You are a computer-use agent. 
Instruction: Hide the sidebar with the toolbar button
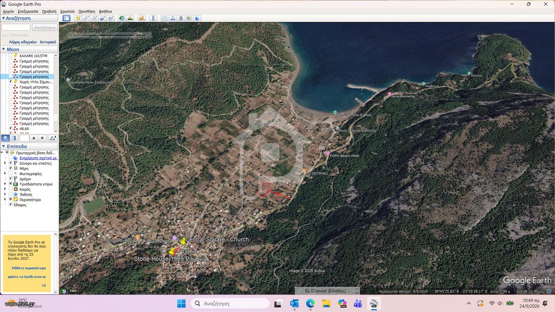pos(66,18)
